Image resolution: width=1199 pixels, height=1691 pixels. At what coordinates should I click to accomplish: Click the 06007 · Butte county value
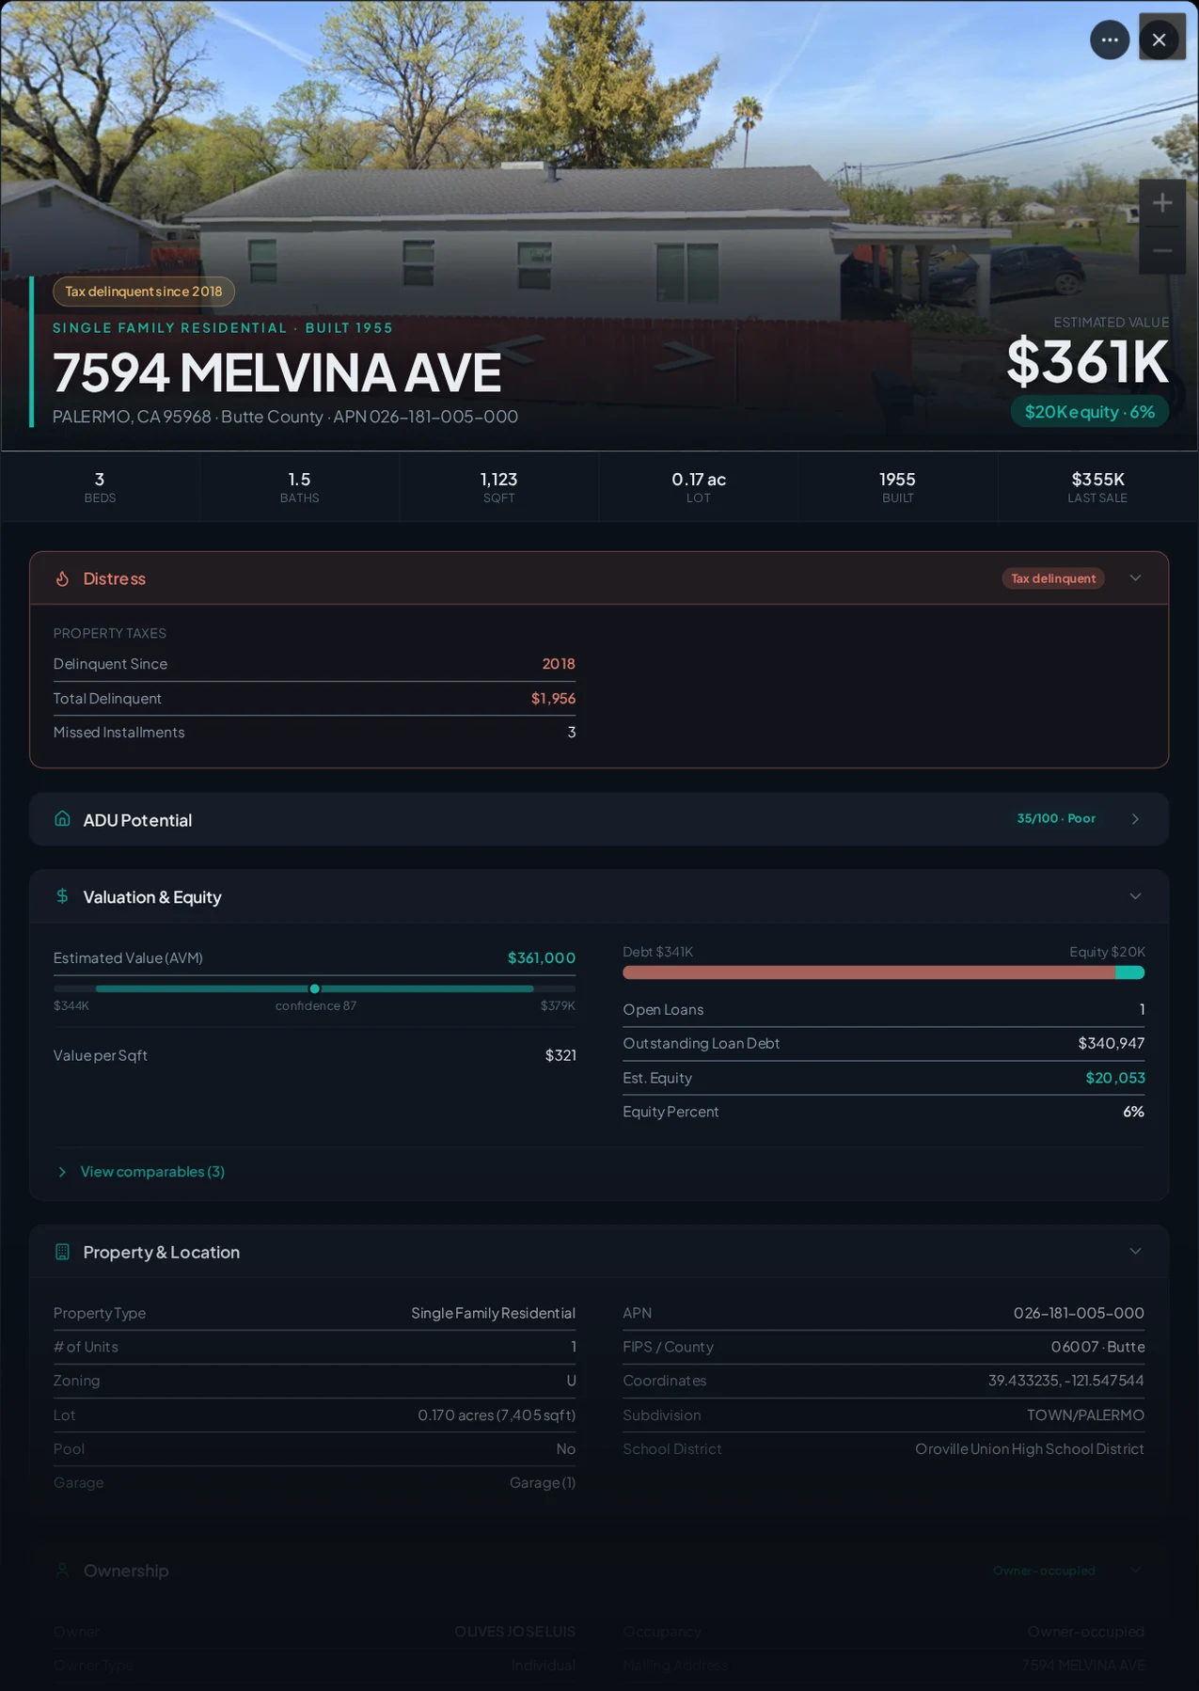1098,1347
